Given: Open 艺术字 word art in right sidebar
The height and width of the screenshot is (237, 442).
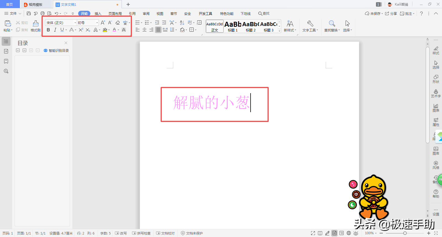Looking at the screenshot, I should pos(436,93).
